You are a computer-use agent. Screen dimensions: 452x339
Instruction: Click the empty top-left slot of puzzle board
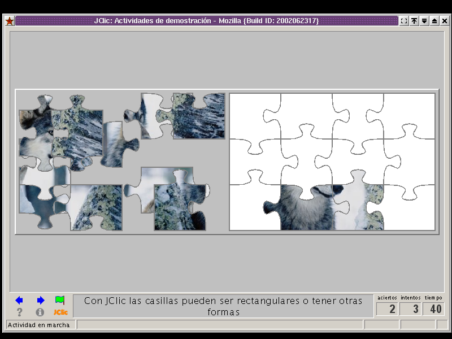tap(254, 116)
